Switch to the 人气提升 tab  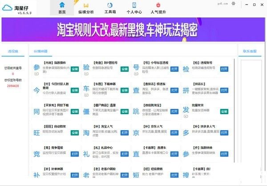pyautogui.click(x=158, y=8)
